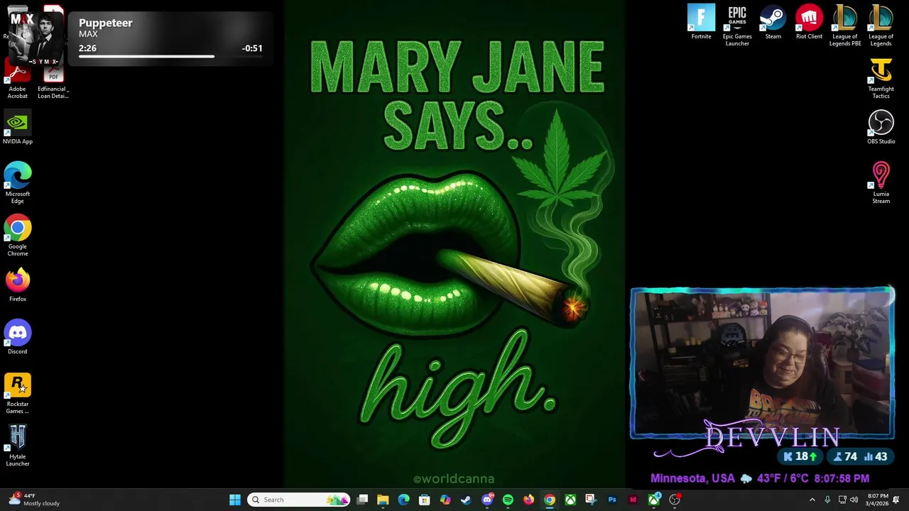The image size is (909, 511).
Task: Launch League of Legends PBE
Action: (x=845, y=26)
